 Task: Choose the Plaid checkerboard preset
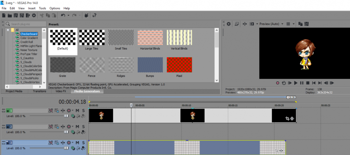(179, 67)
